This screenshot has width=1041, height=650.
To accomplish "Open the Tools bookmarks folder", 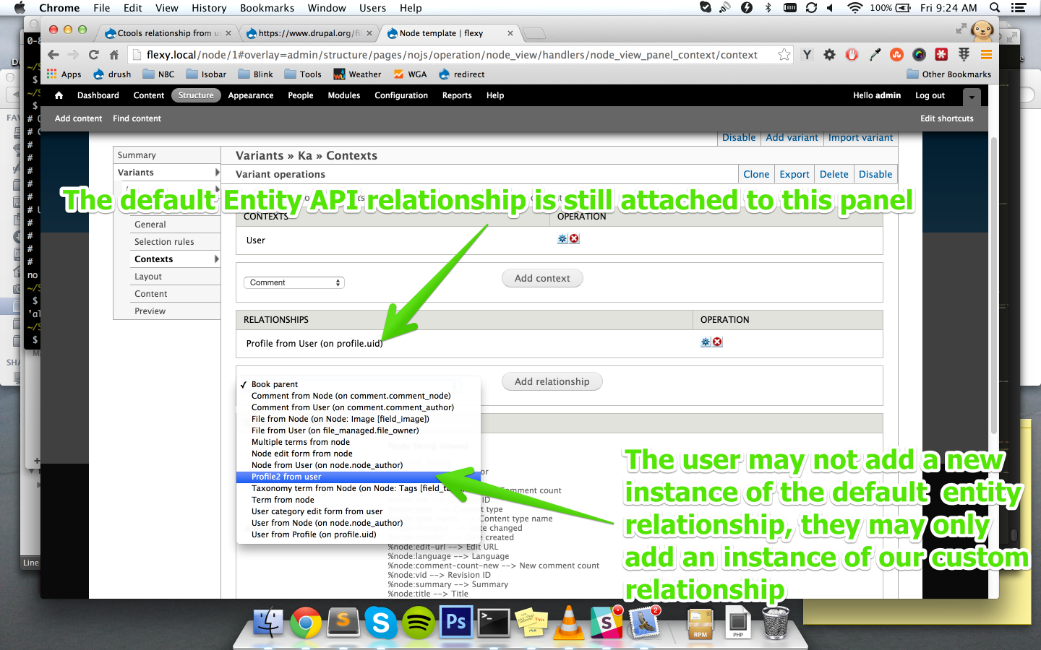I will (x=303, y=74).
